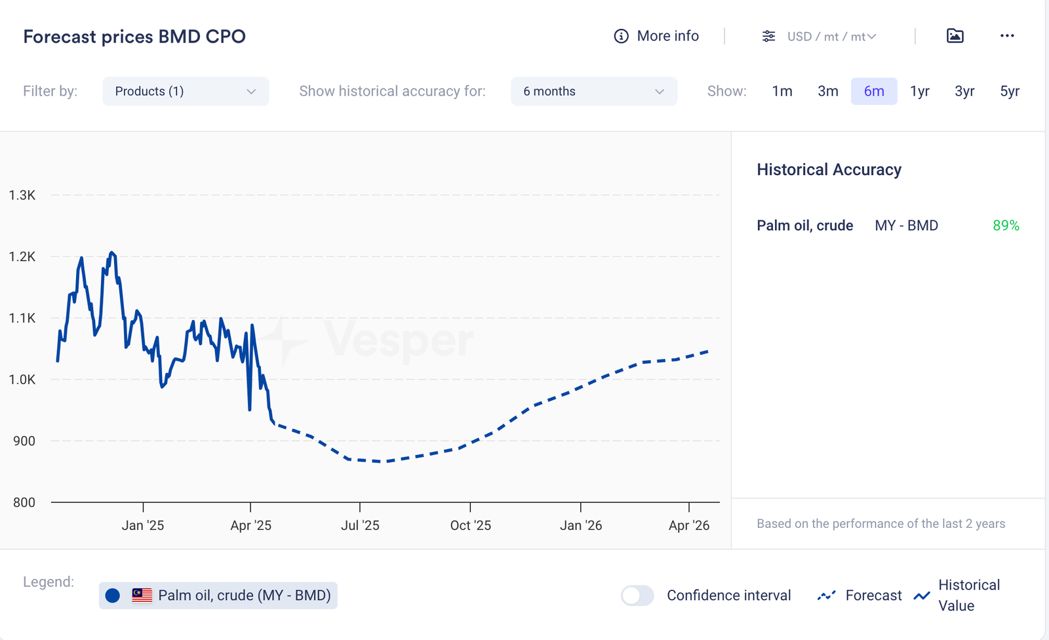Image resolution: width=1049 pixels, height=640 pixels.
Task: Select the 5yr time range
Action: (x=1010, y=91)
